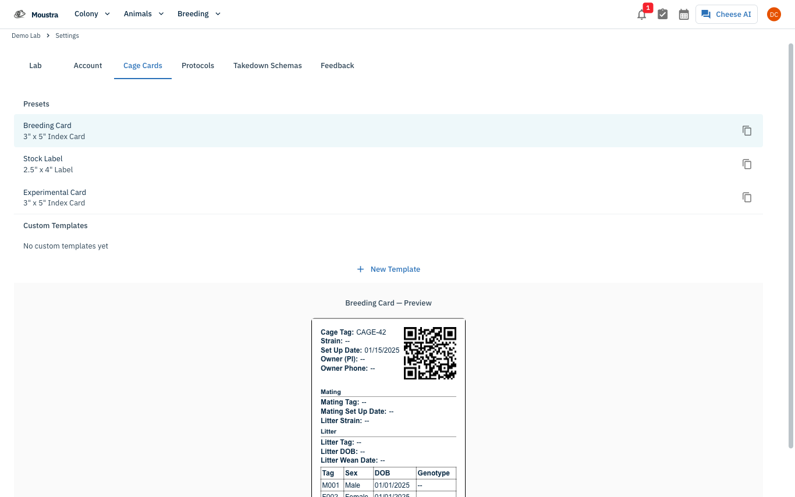Expand the Breeding dropdown menu
Image resolution: width=795 pixels, height=497 pixels.
tap(199, 14)
